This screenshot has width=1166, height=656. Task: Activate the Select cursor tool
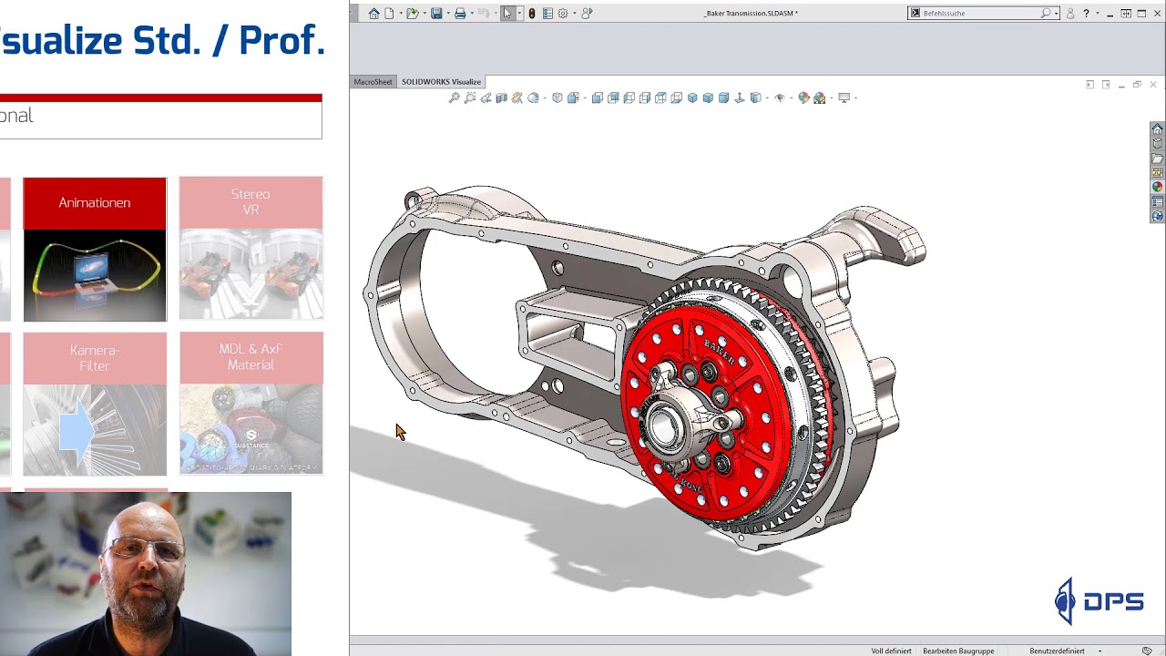point(507,14)
